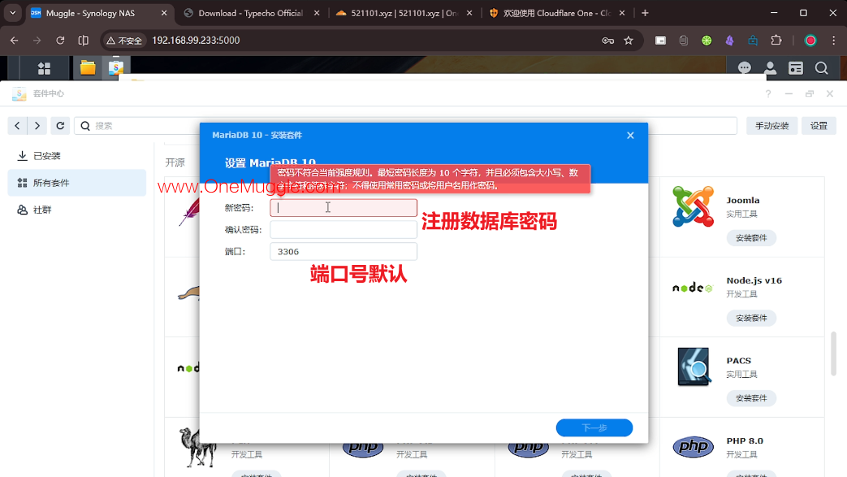Navigate browser back arrow

pyautogui.click(x=14, y=41)
